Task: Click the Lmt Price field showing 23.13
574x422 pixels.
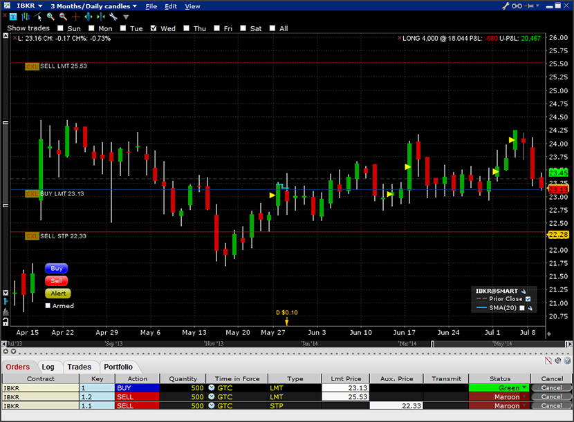Action: (346, 388)
